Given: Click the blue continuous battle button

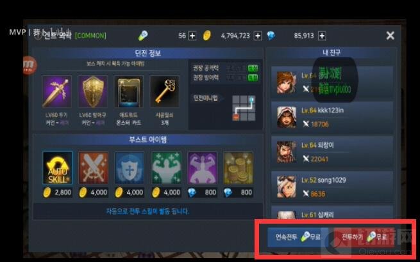Looking at the screenshot, I should click(x=298, y=237).
